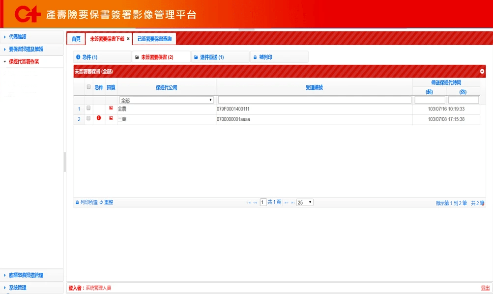Open the 保經代公司 filter dropdown

tap(166, 100)
